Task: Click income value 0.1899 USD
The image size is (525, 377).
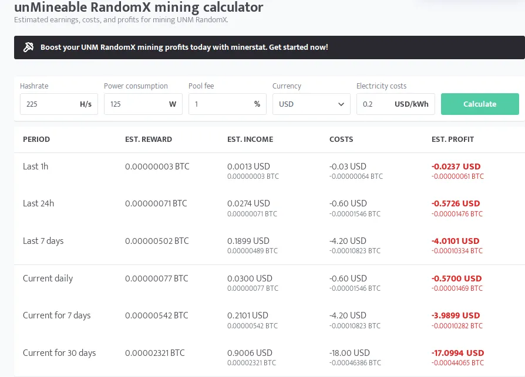Action: tap(248, 241)
